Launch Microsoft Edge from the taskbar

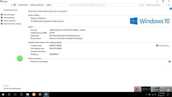pos(21,95)
